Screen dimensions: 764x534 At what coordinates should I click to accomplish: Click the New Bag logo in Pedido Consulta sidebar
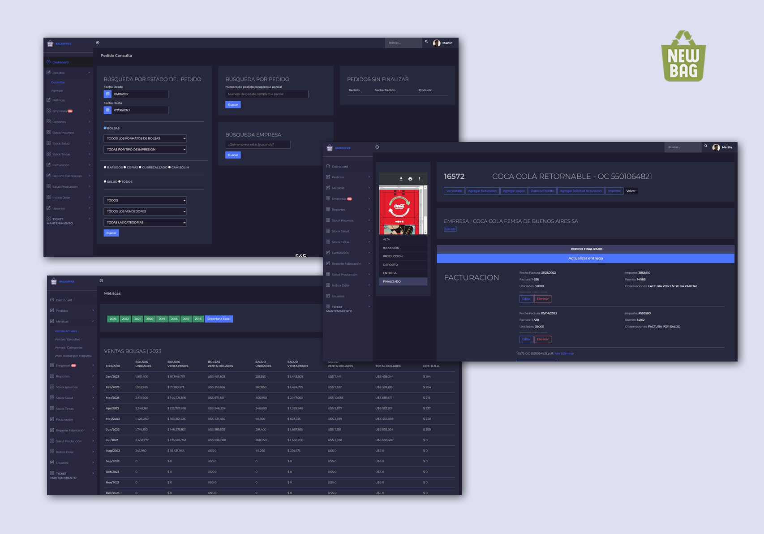(50, 43)
